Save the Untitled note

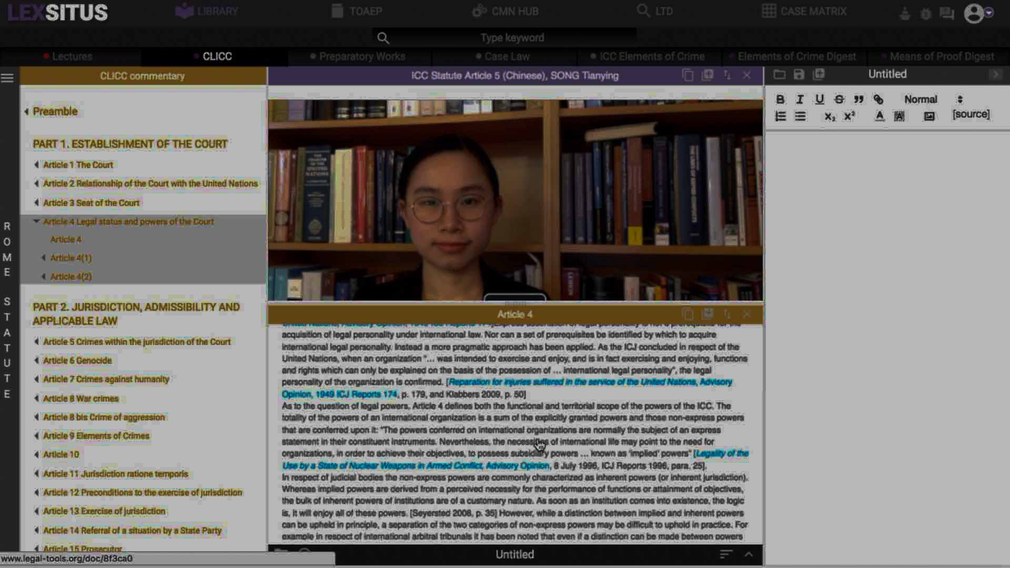click(799, 75)
